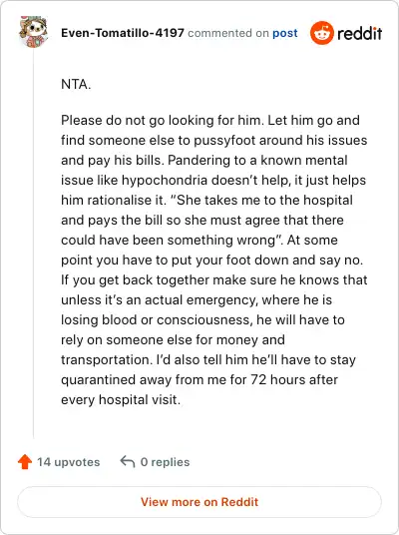
Task: Click the orange upvote arrow
Action: [25, 462]
